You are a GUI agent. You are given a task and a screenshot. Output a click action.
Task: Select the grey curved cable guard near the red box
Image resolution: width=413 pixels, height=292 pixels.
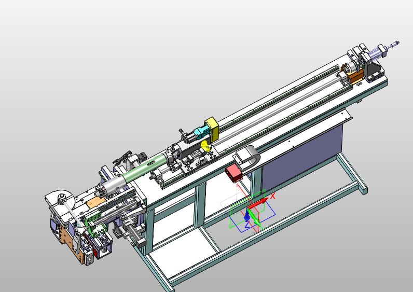click(x=247, y=158)
